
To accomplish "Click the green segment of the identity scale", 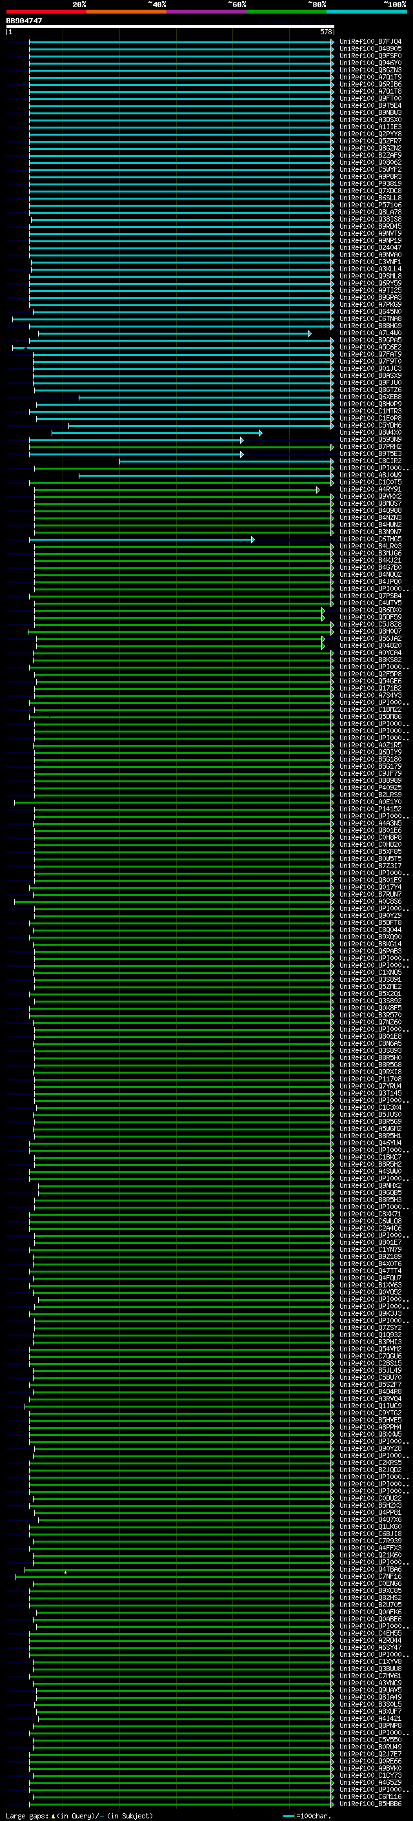I will click(x=287, y=12).
